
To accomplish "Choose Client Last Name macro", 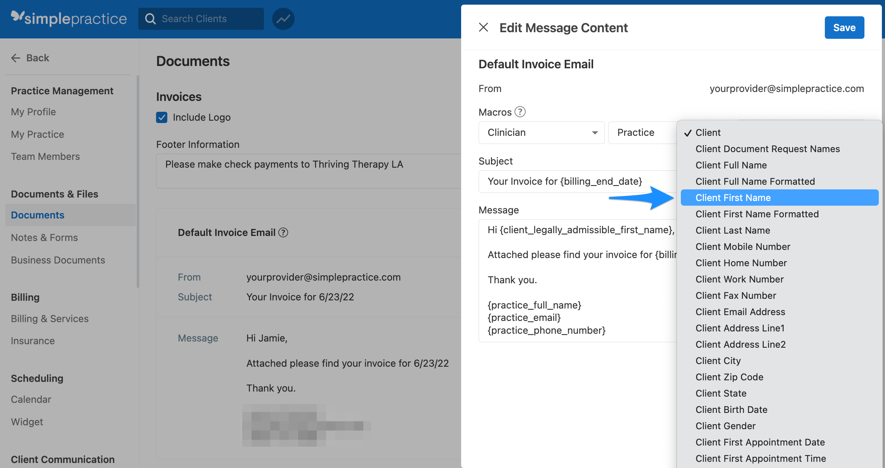I will tap(779, 231).
